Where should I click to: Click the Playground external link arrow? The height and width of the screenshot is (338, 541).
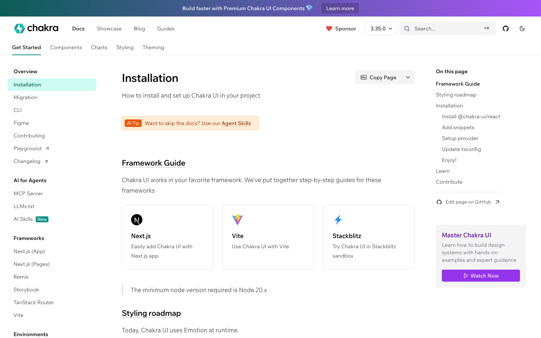[x=47, y=149]
